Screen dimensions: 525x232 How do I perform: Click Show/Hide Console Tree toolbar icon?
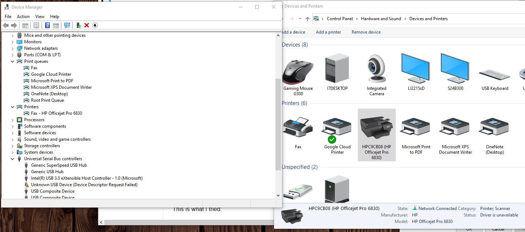pos(25,25)
